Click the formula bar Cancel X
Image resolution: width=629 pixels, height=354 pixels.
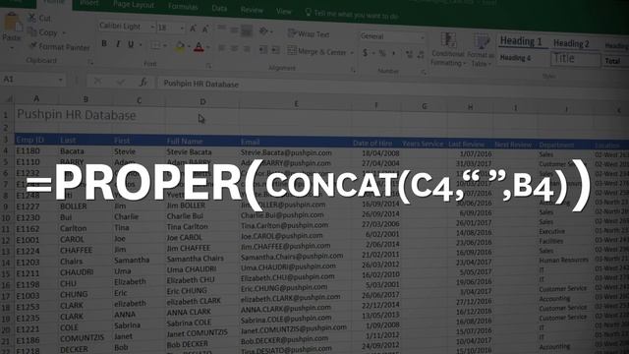coord(97,81)
